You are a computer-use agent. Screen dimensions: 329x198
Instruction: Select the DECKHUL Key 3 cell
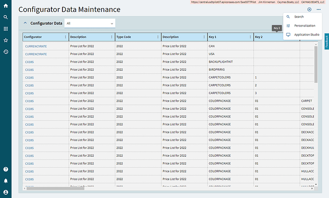click(x=307, y=148)
